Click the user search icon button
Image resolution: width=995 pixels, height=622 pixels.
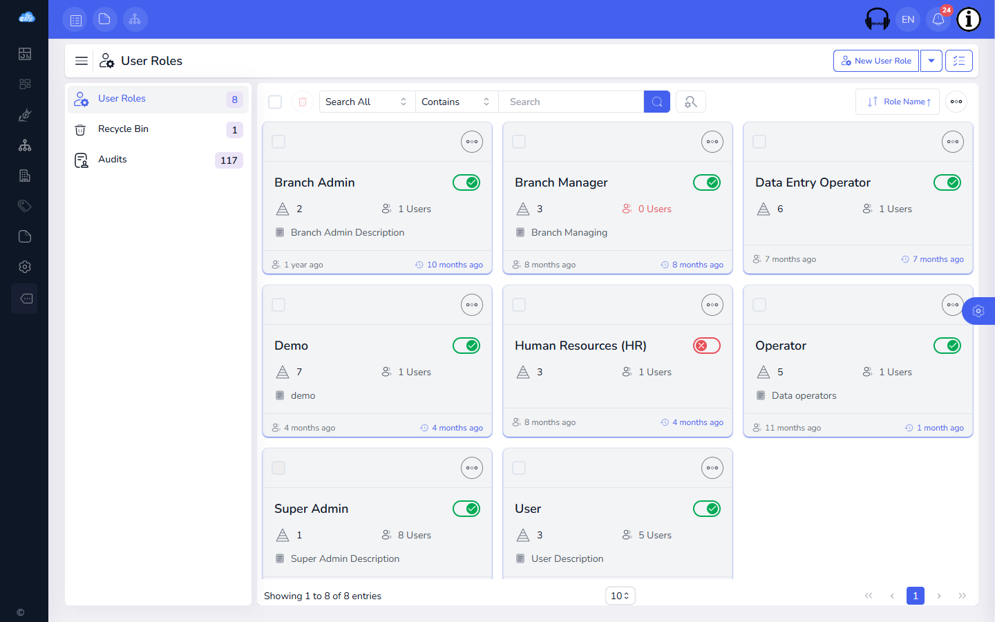coord(691,102)
